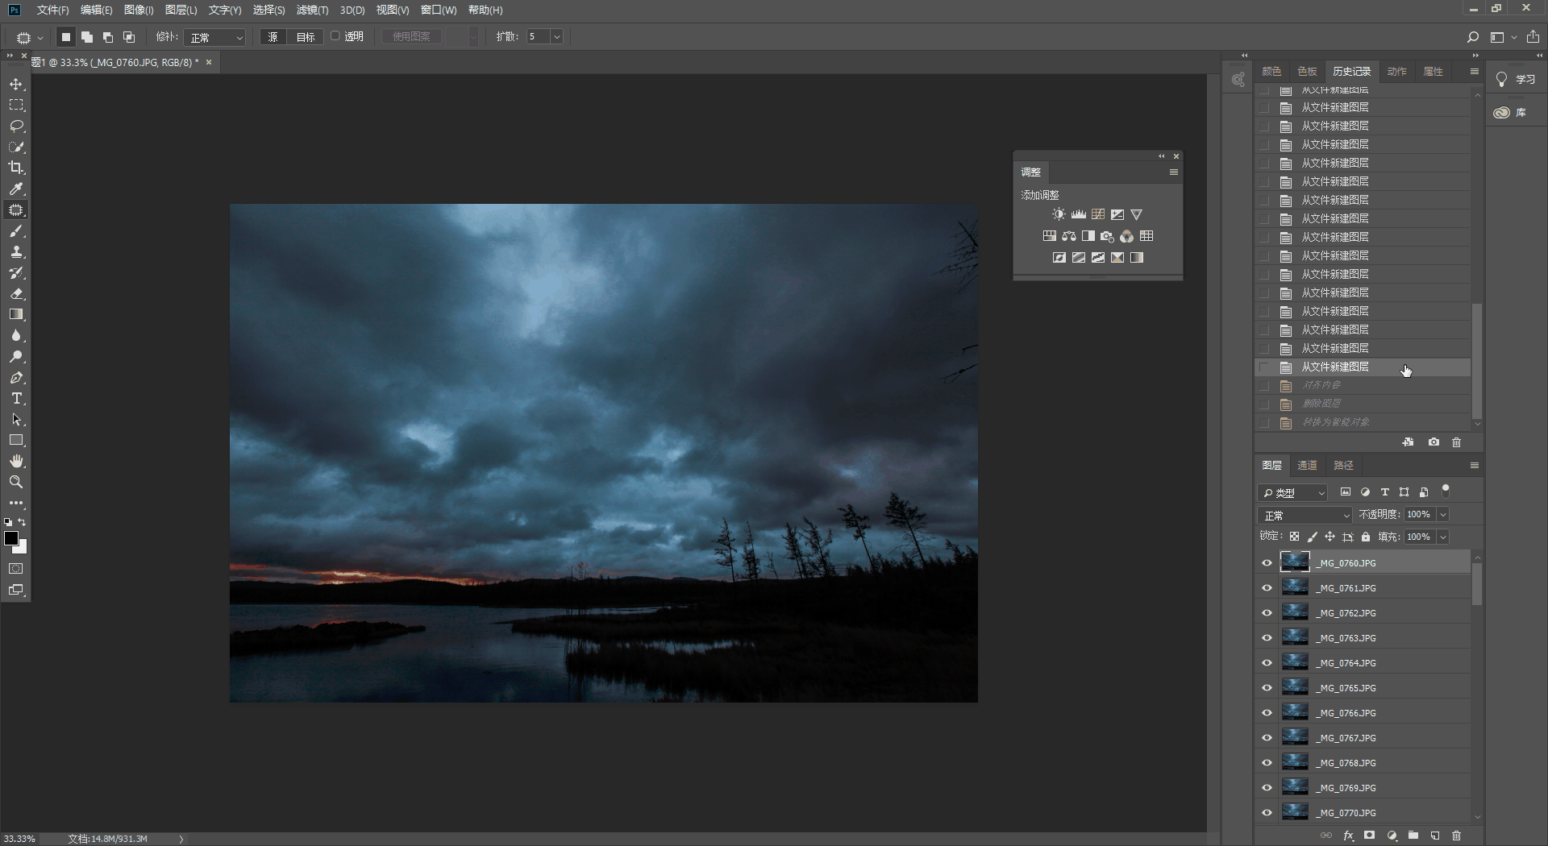
Task: Select the Zoom tool
Action: pyautogui.click(x=16, y=482)
